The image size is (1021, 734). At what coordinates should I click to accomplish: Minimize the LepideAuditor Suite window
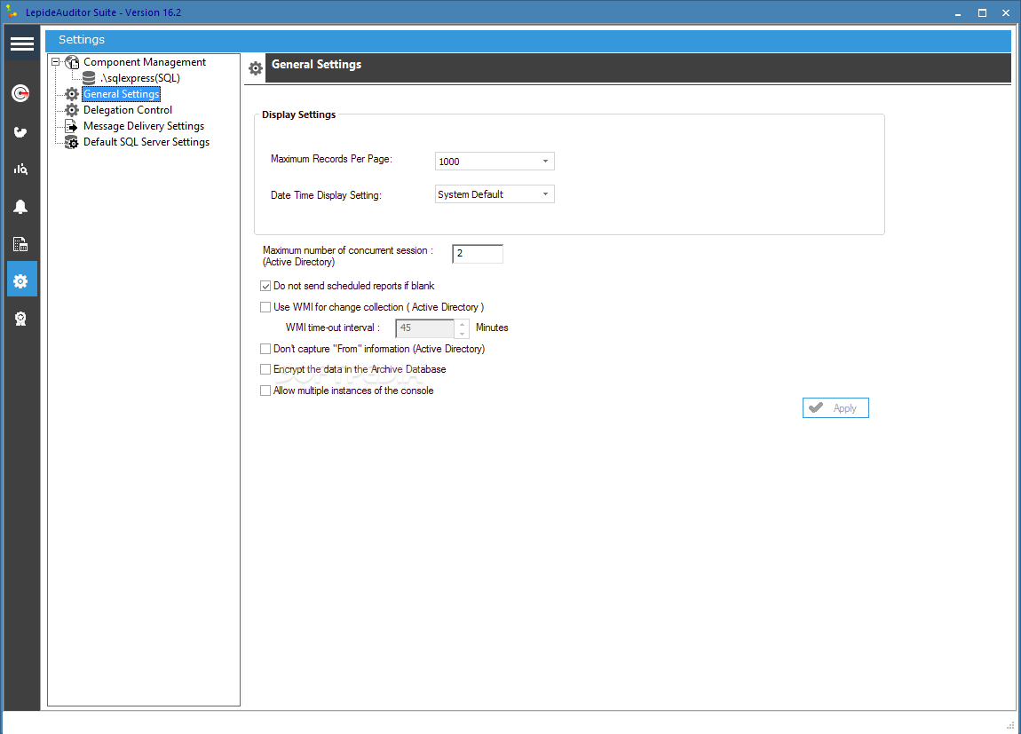[958, 13]
